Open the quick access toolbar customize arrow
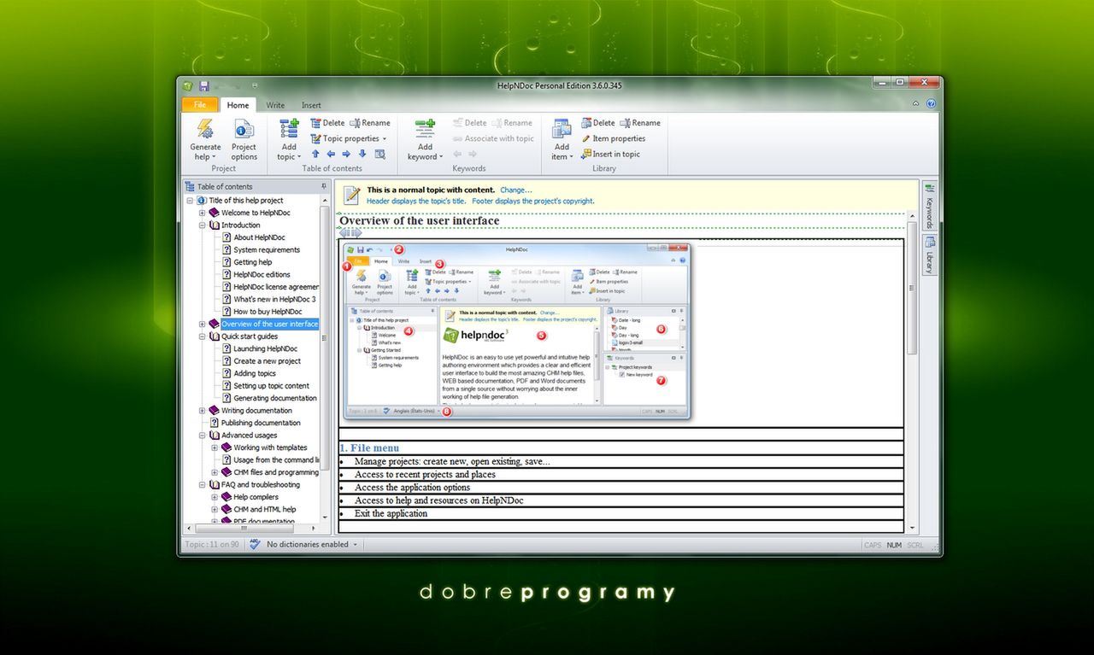Viewport: 1094px width, 655px height. pyautogui.click(x=255, y=86)
